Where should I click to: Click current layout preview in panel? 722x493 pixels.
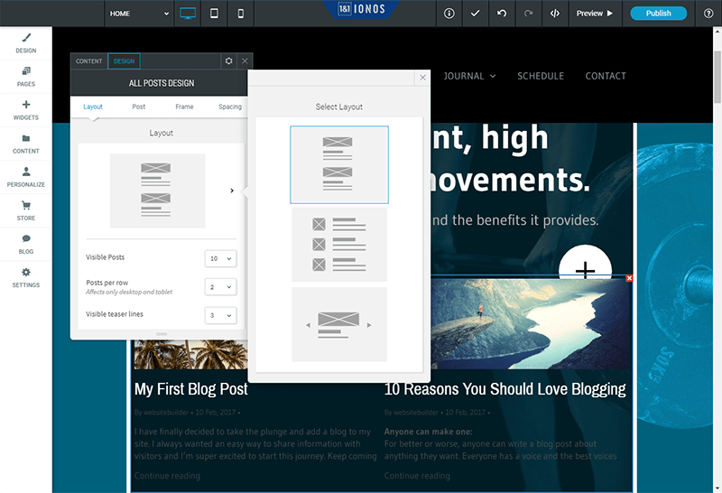(x=157, y=191)
